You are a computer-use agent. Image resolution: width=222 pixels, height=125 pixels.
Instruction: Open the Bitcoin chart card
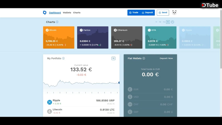point(59,37)
